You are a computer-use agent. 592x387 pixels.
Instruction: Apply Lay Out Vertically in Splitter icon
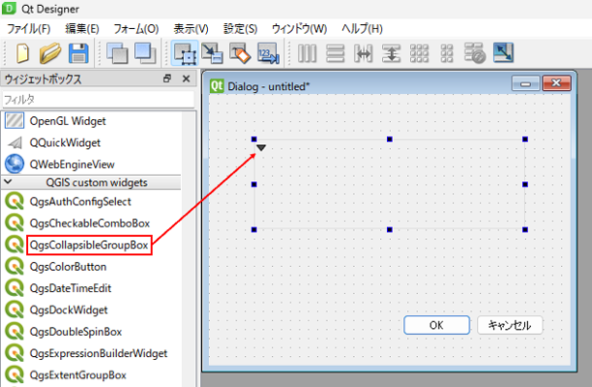pyautogui.click(x=391, y=53)
